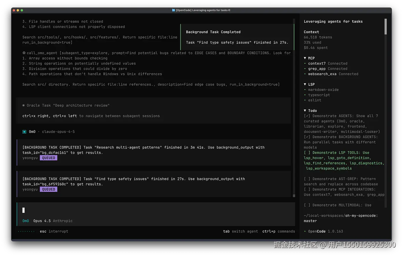Click the OmO agent label below the prompt

tap(26, 221)
